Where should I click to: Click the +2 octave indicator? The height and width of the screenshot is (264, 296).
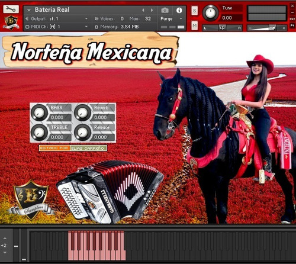(x=4, y=246)
